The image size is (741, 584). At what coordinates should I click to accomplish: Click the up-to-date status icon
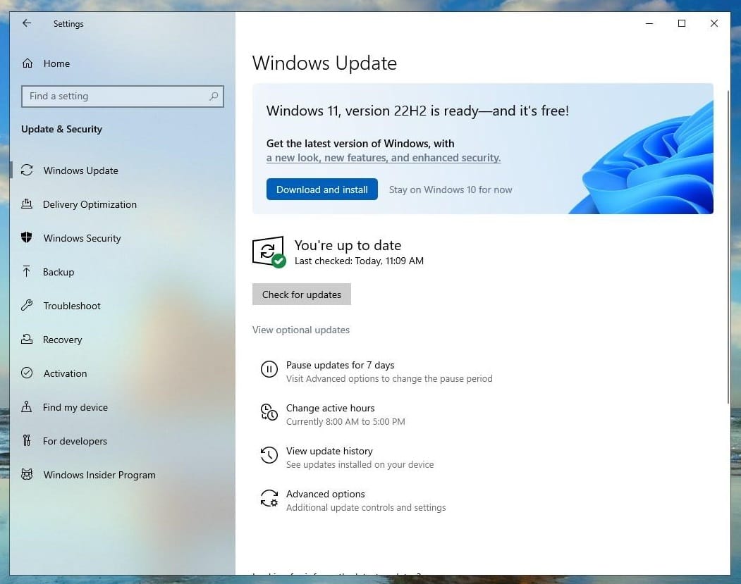click(x=269, y=251)
